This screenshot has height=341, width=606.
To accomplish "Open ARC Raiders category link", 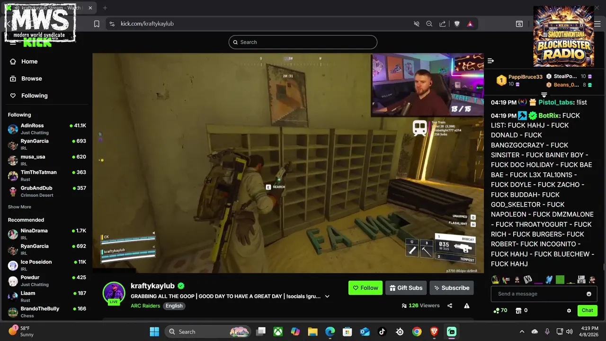I will point(145,306).
